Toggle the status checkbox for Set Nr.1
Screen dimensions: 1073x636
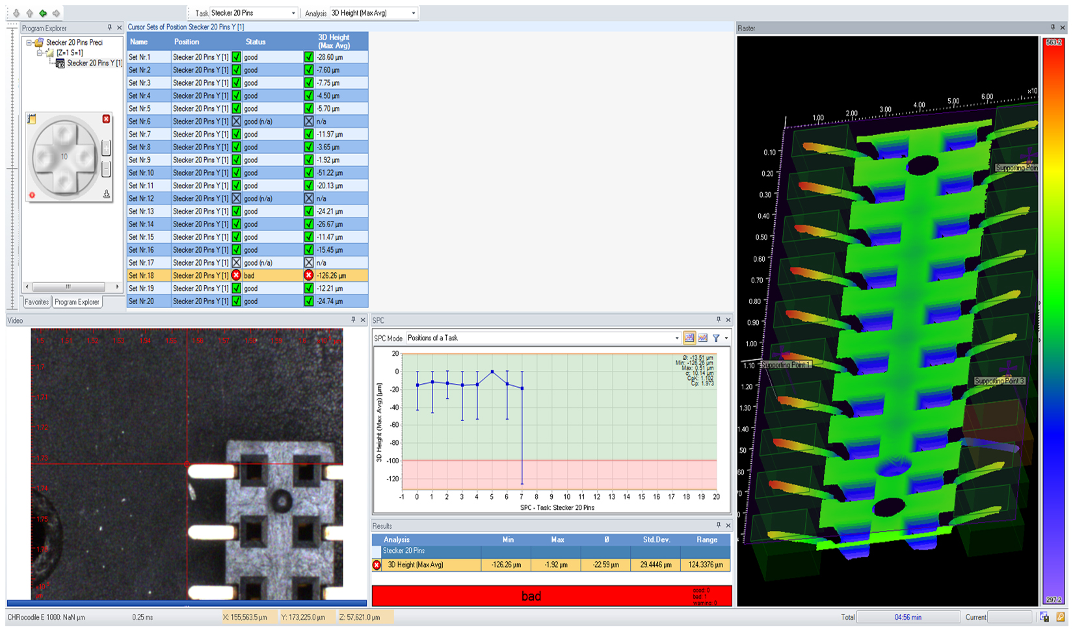pos(237,57)
